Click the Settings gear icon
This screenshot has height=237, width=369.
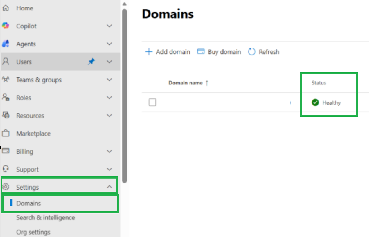(6, 187)
